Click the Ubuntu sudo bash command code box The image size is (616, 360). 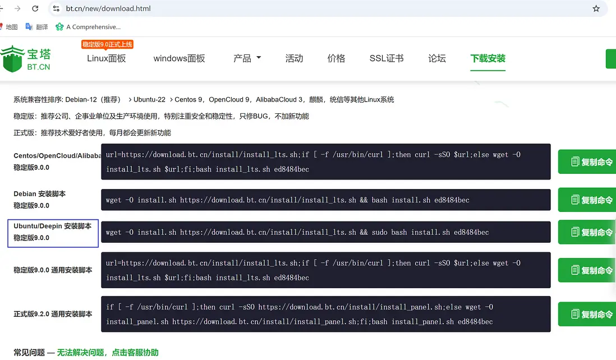(x=326, y=232)
